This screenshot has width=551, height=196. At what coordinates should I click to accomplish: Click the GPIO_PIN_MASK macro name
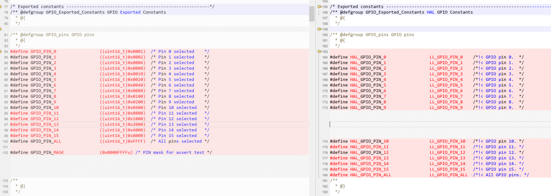pyautogui.click(x=47, y=153)
